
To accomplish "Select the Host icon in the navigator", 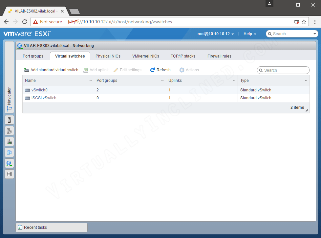I will coord(9,120).
